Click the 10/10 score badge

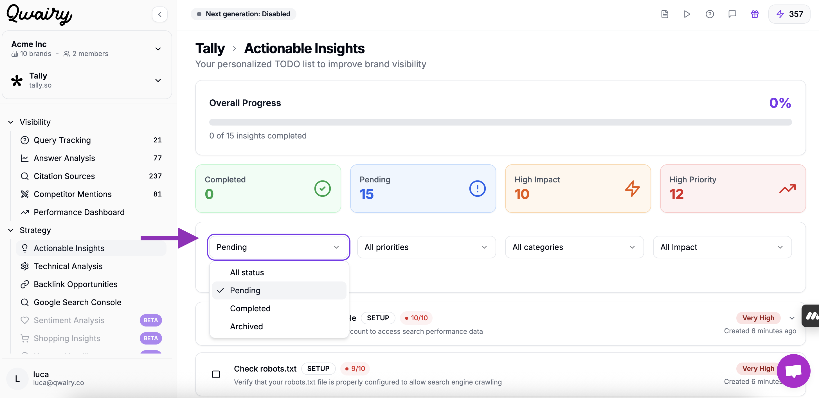(416, 318)
